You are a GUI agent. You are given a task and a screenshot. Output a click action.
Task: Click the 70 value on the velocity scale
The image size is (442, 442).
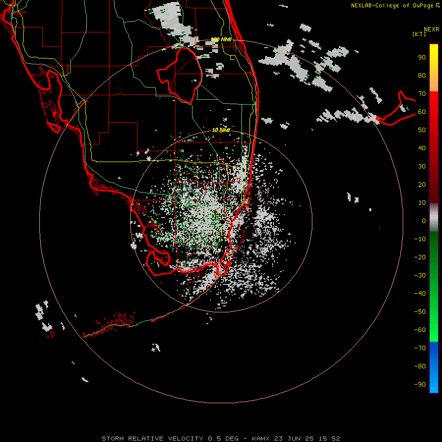[x=422, y=94]
